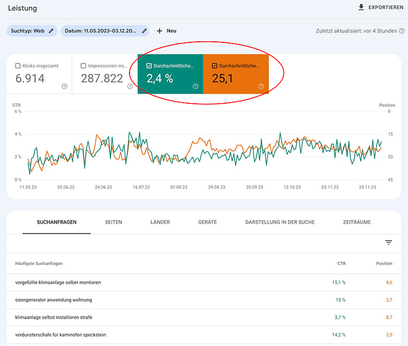Click the Suchtyp: Web filter chip
Viewport: 408px width, 346px height.
32,31
